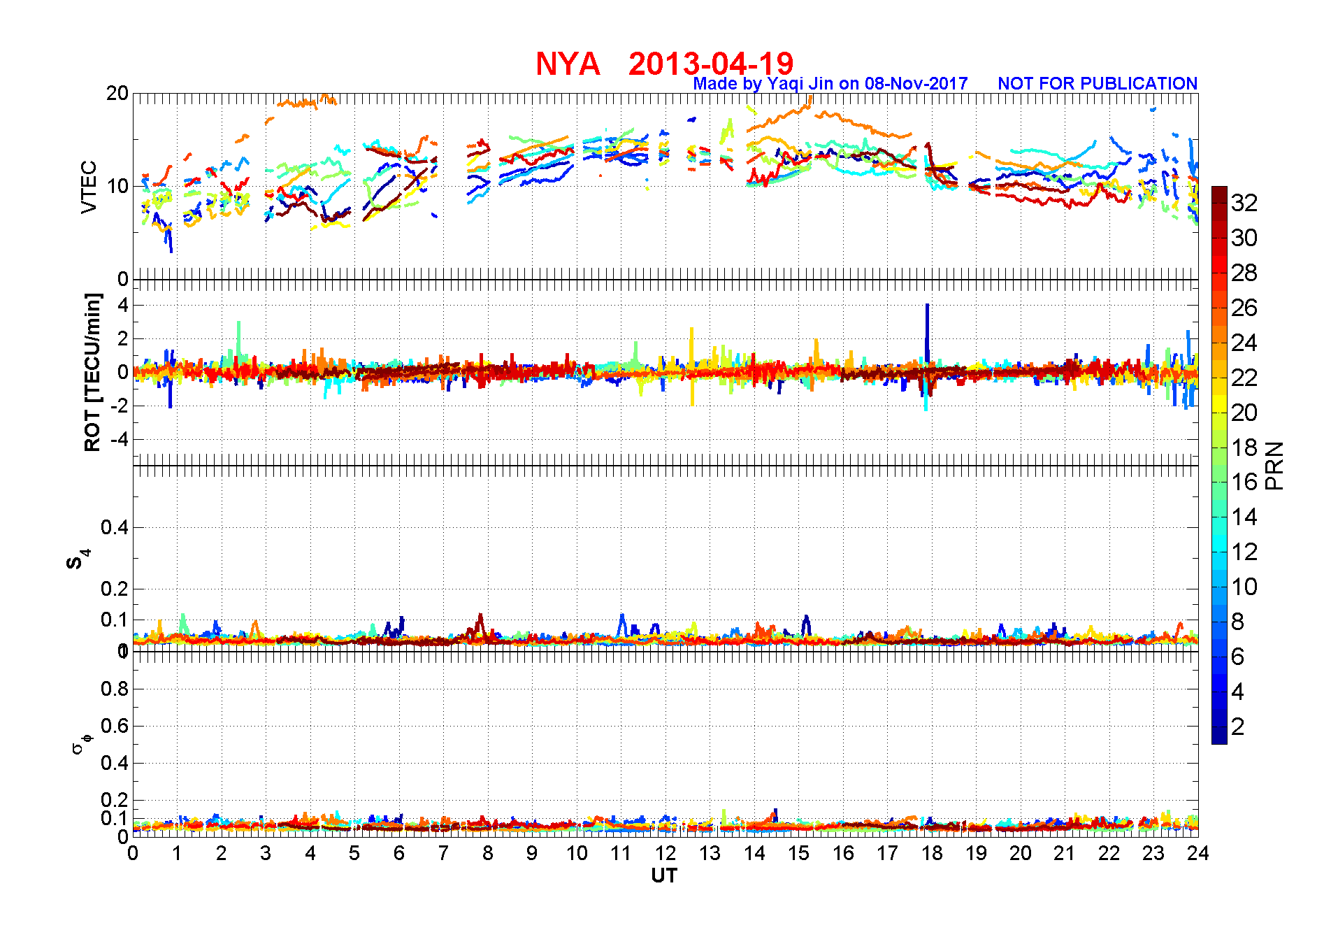Image resolution: width=1331 pixels, height=930 pixels.
Task: Click colorbar tick label 18
Action: click(1244, 448)
